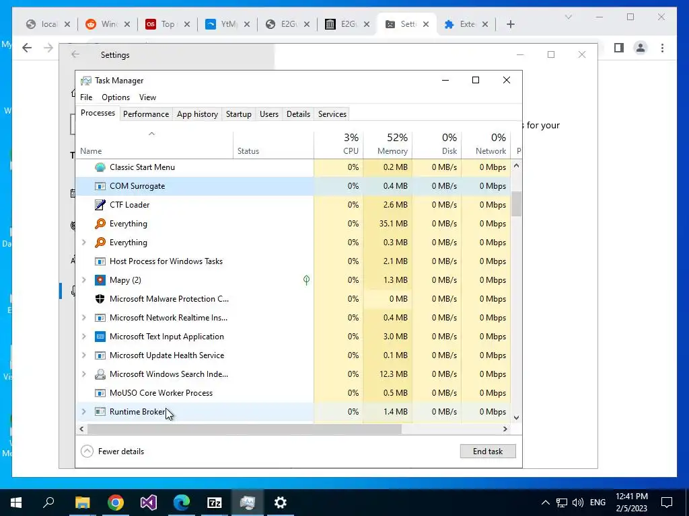Sort by the CPU column header
689x516 pixels.
pos(339,145)
